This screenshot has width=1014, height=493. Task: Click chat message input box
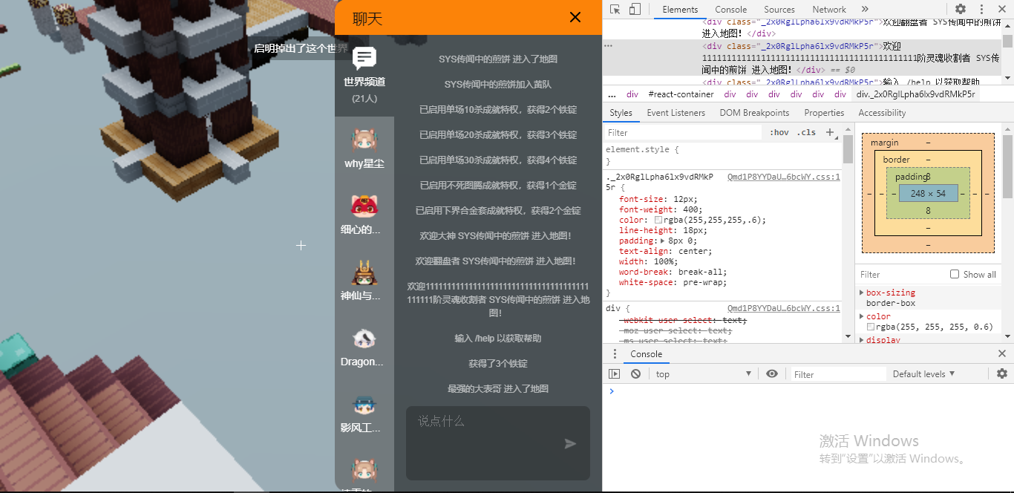click(x=498, y=443)
